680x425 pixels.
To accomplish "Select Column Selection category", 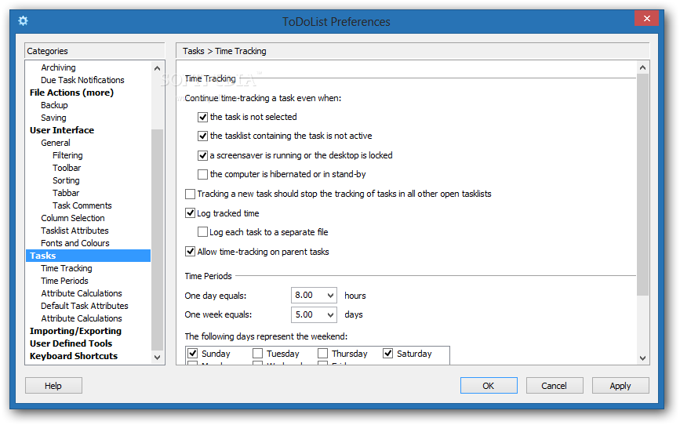I will 73,219.
